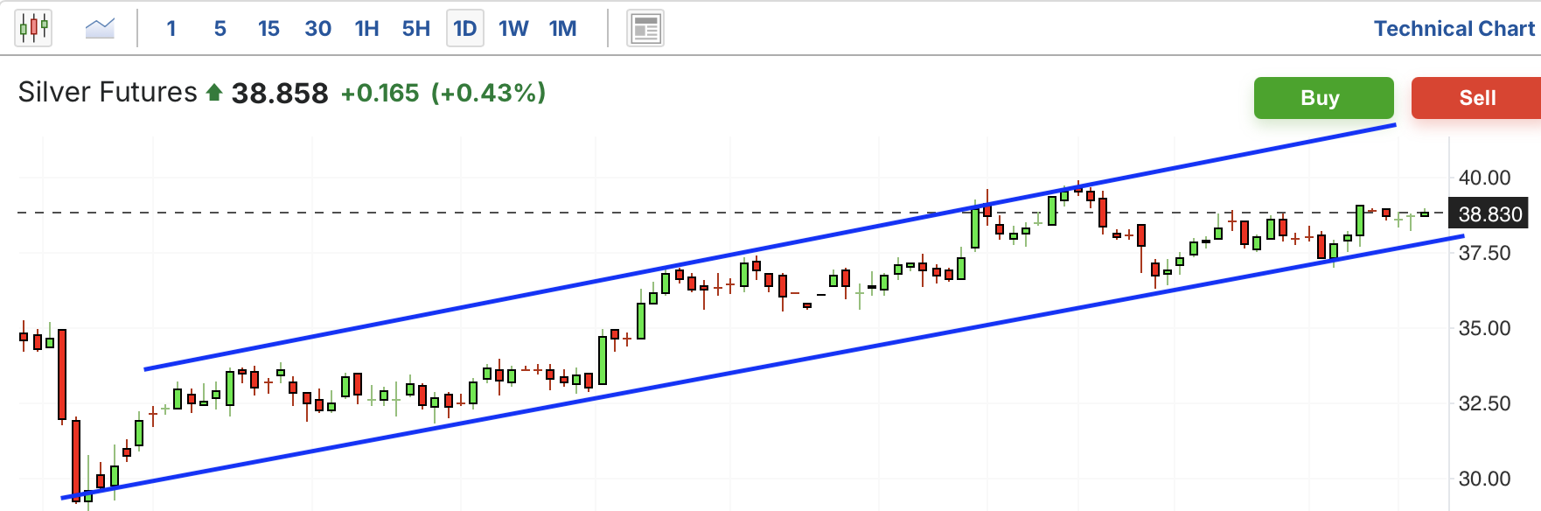Select the 1M timeframe

(563, 29)
